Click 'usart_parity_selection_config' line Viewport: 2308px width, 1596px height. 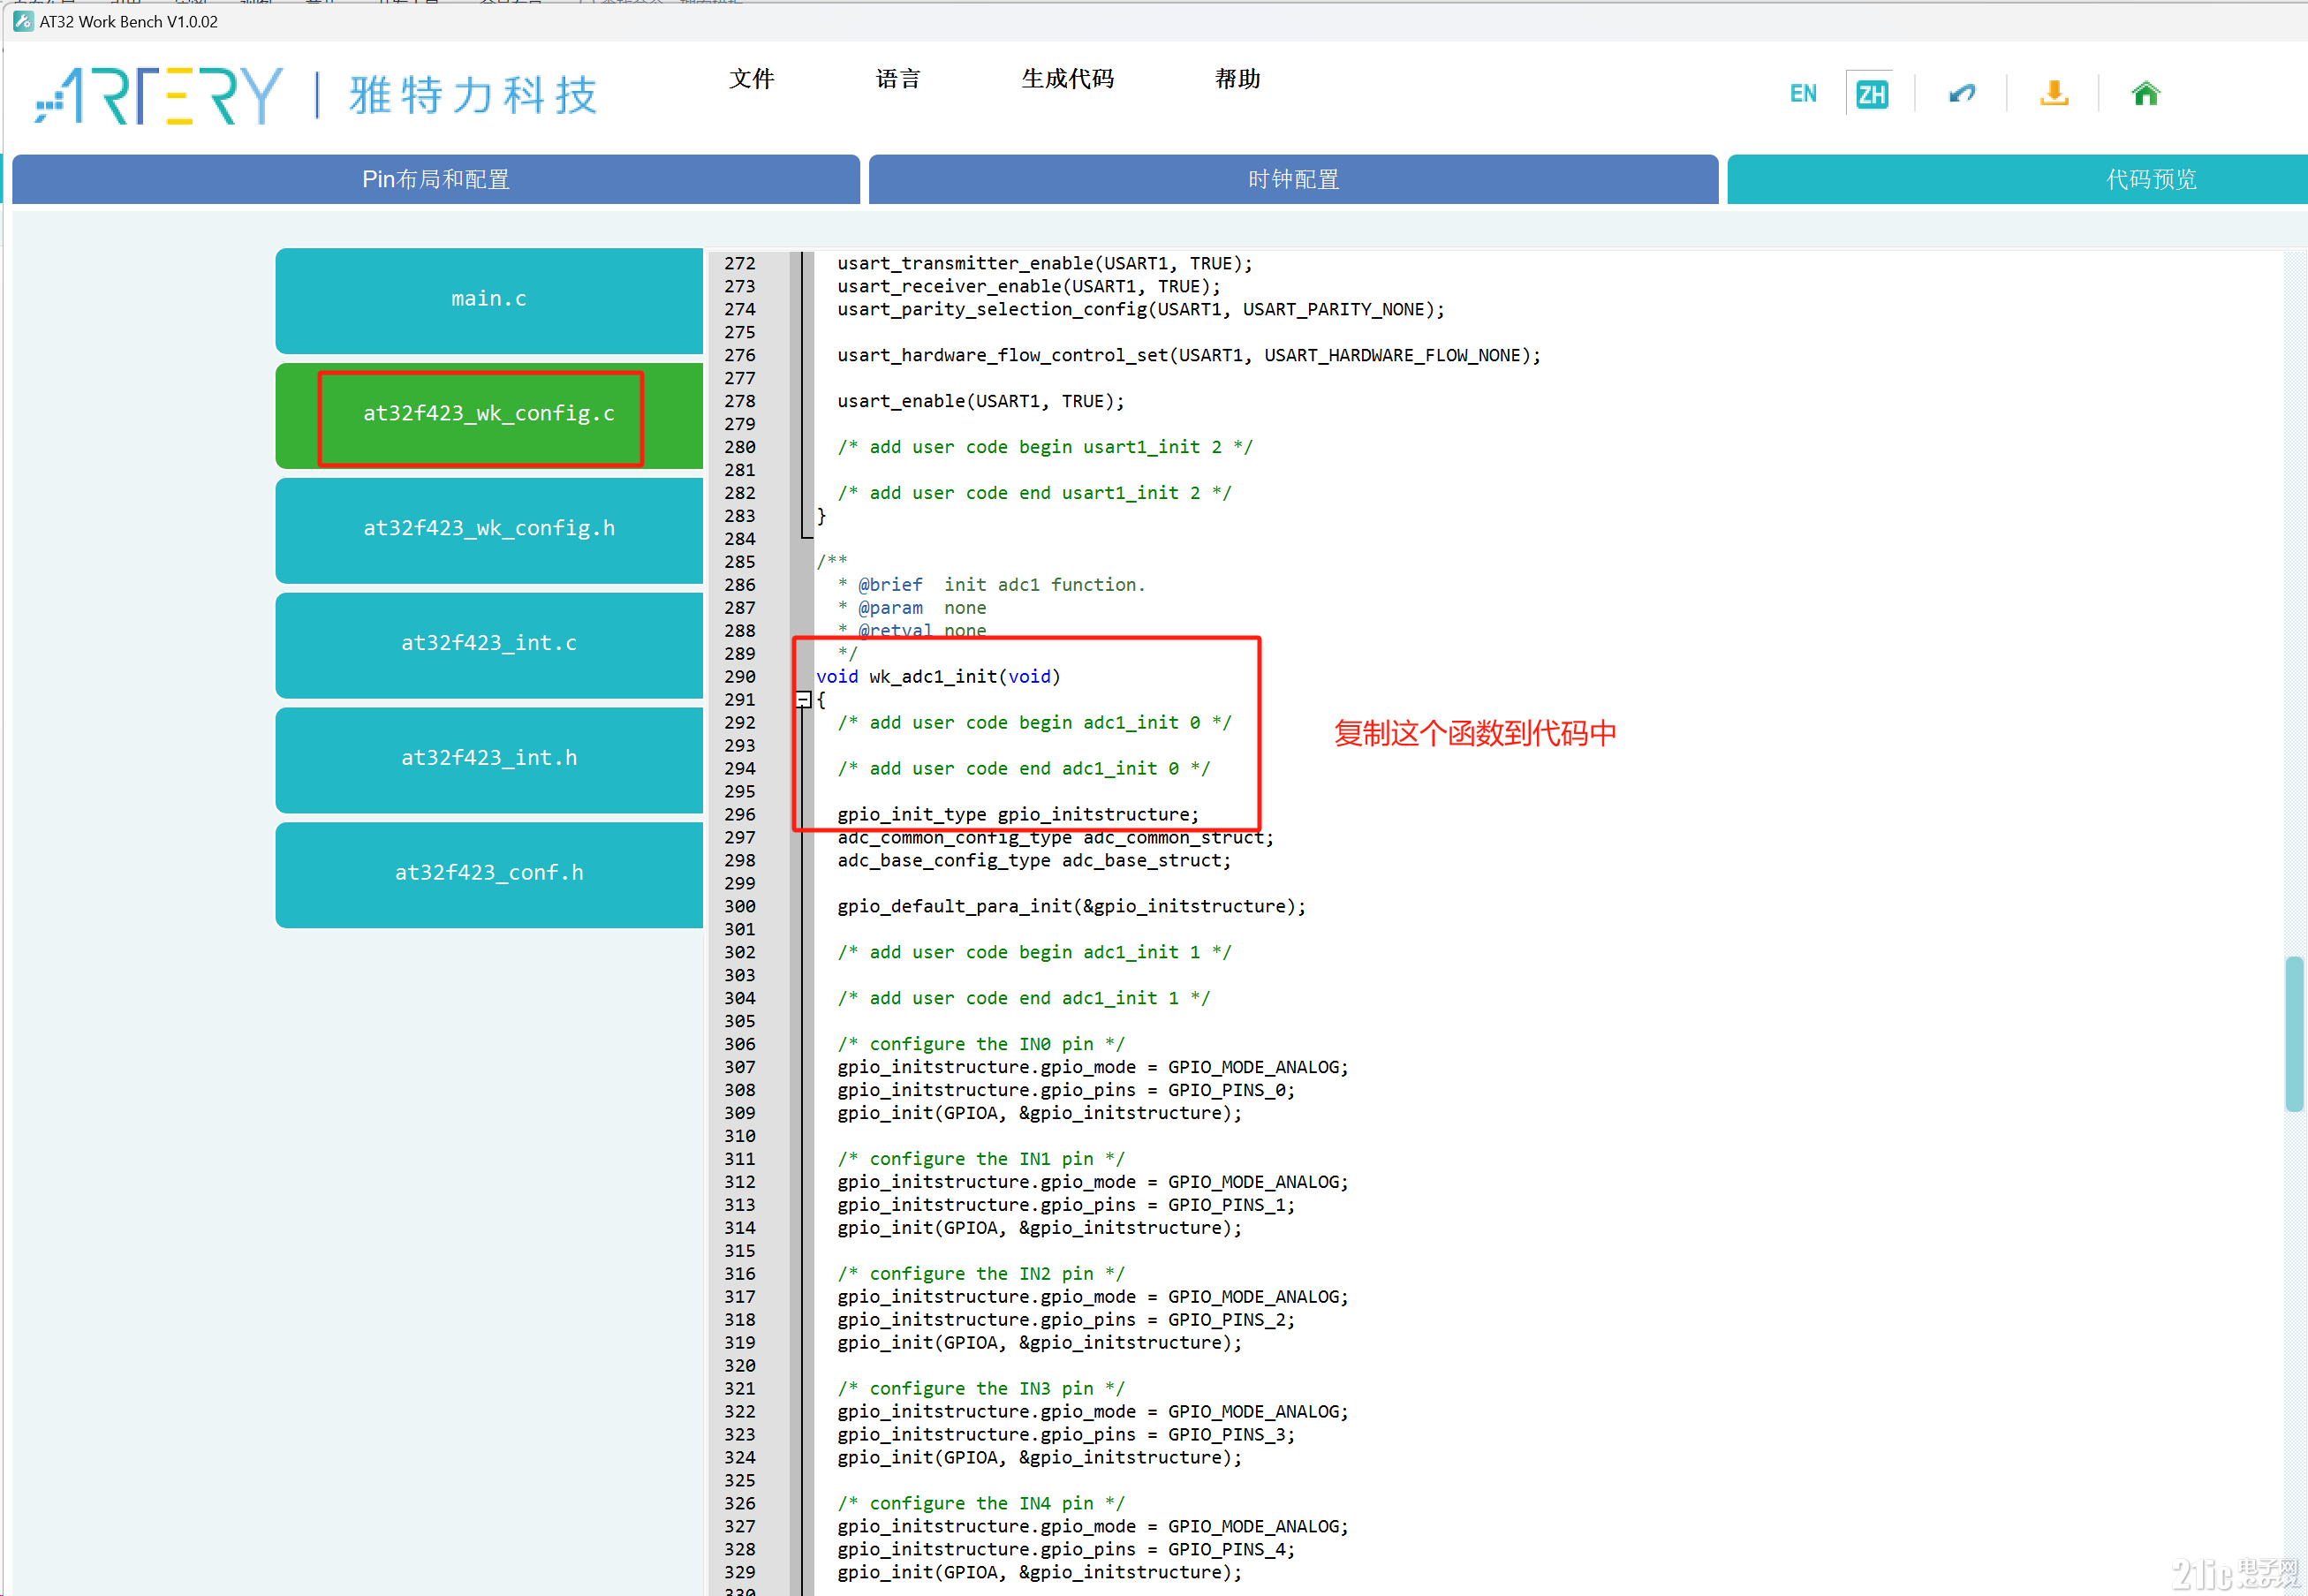click(x=1140, y=309)
